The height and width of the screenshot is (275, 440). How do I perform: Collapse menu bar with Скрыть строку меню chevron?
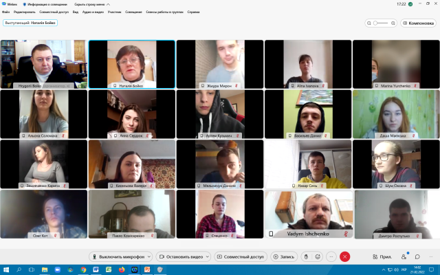click(109, 5)
